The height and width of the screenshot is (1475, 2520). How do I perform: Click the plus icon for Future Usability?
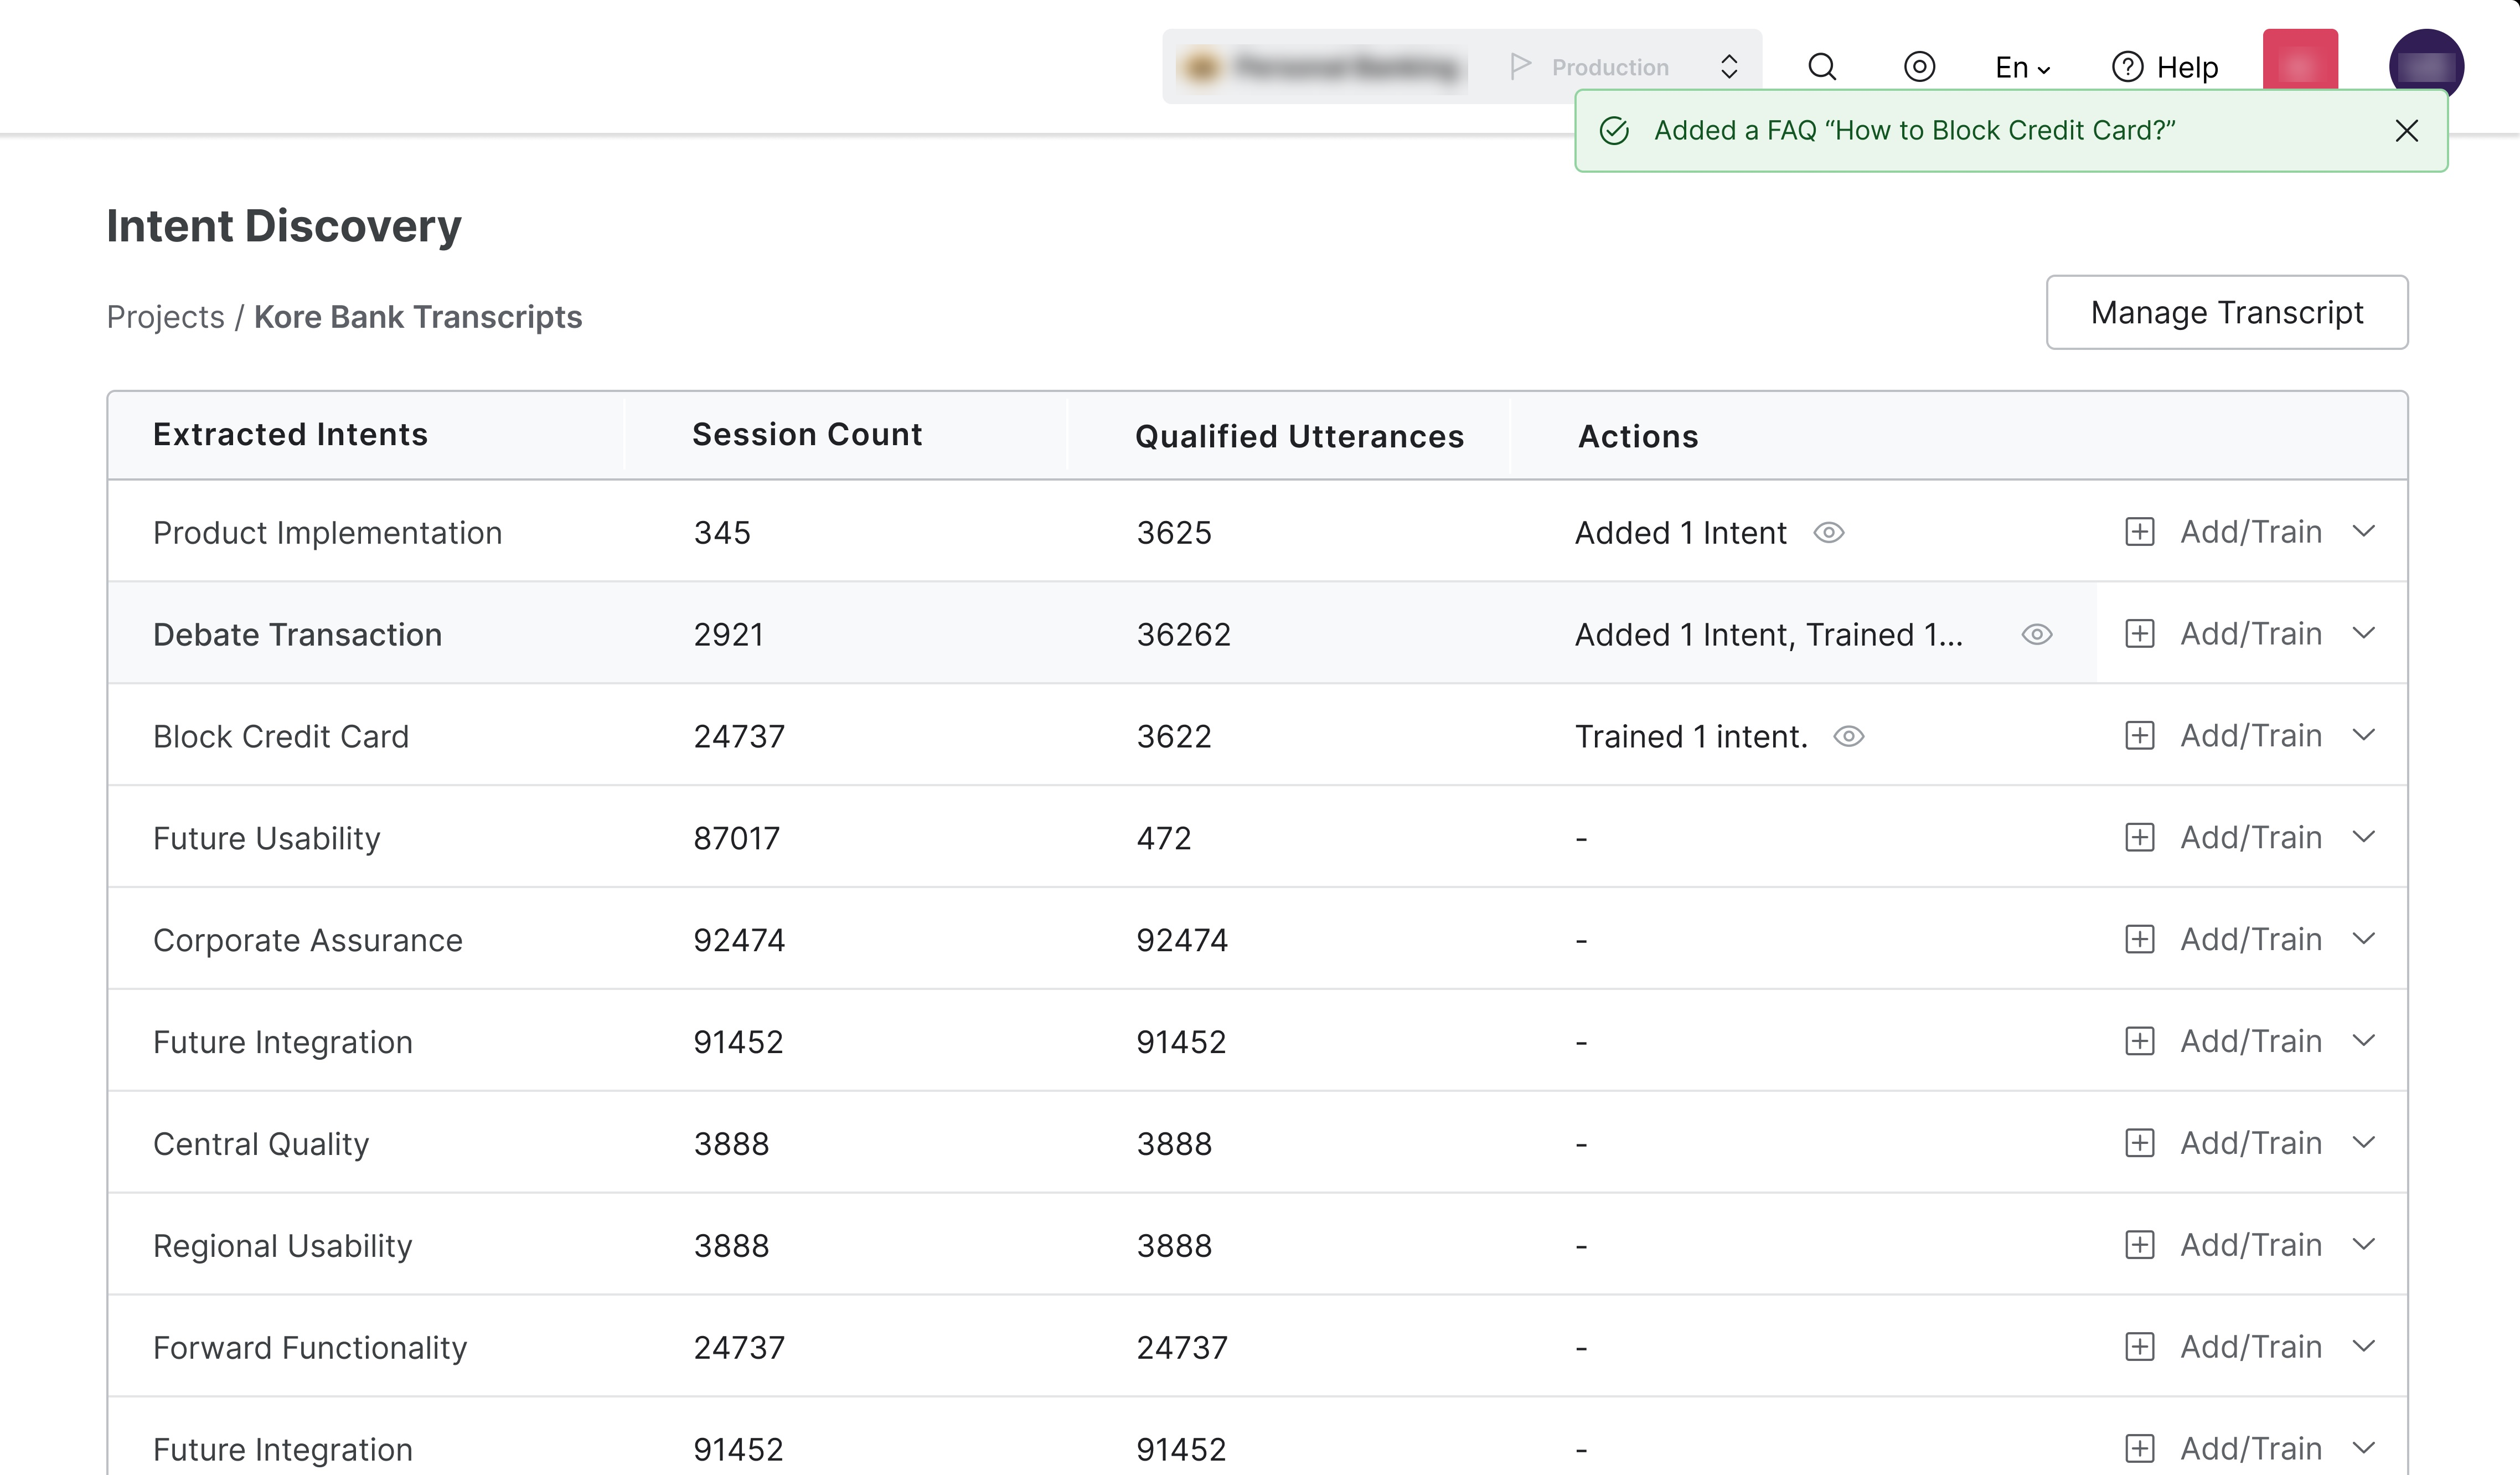point(2139,837)
